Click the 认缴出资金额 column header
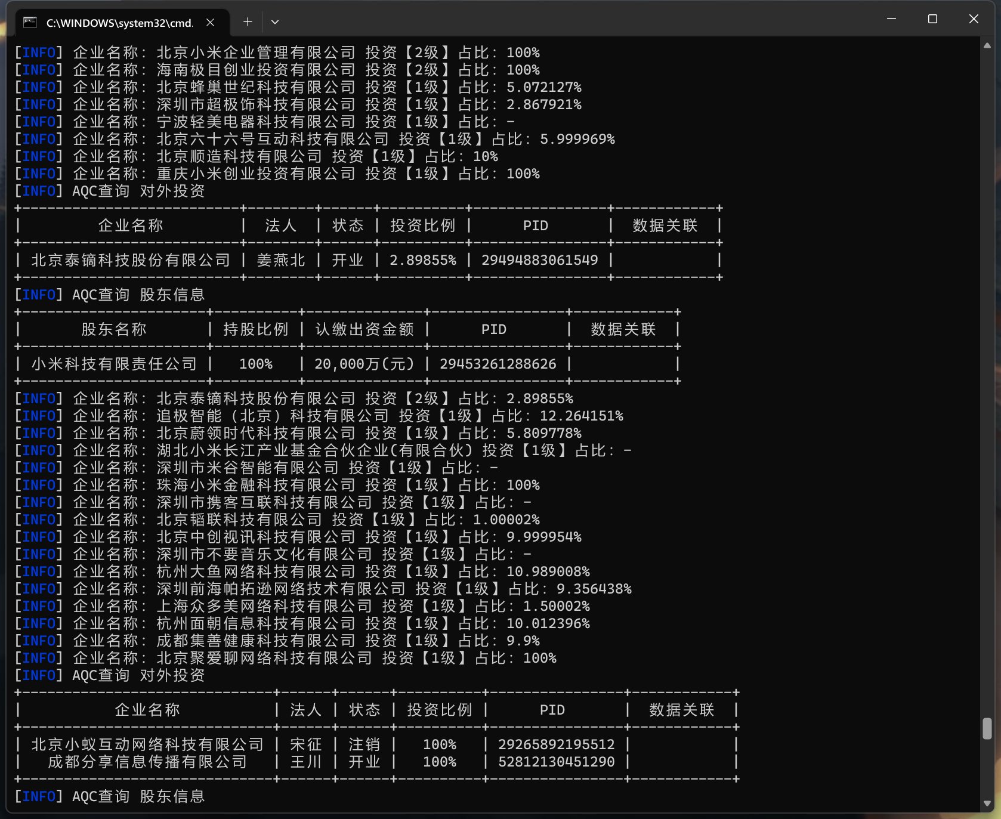Screen dimensions: 1001x819 pyautogui.click(x=364, y=329)
